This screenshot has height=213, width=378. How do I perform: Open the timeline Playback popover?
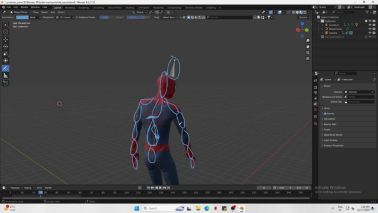16,188
